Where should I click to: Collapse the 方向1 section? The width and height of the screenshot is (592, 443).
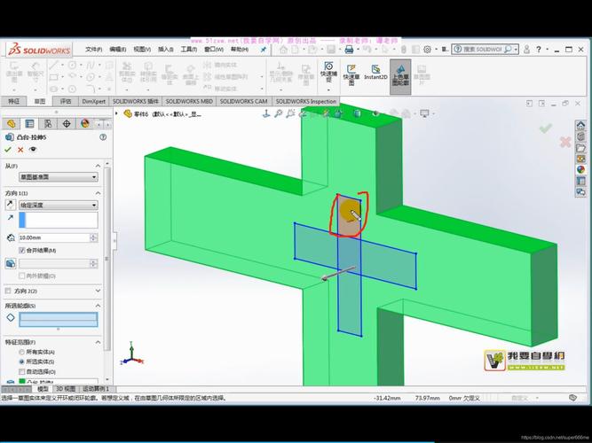[x=98, y=193]
